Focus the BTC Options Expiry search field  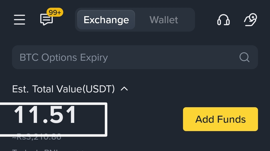(135, 57)
